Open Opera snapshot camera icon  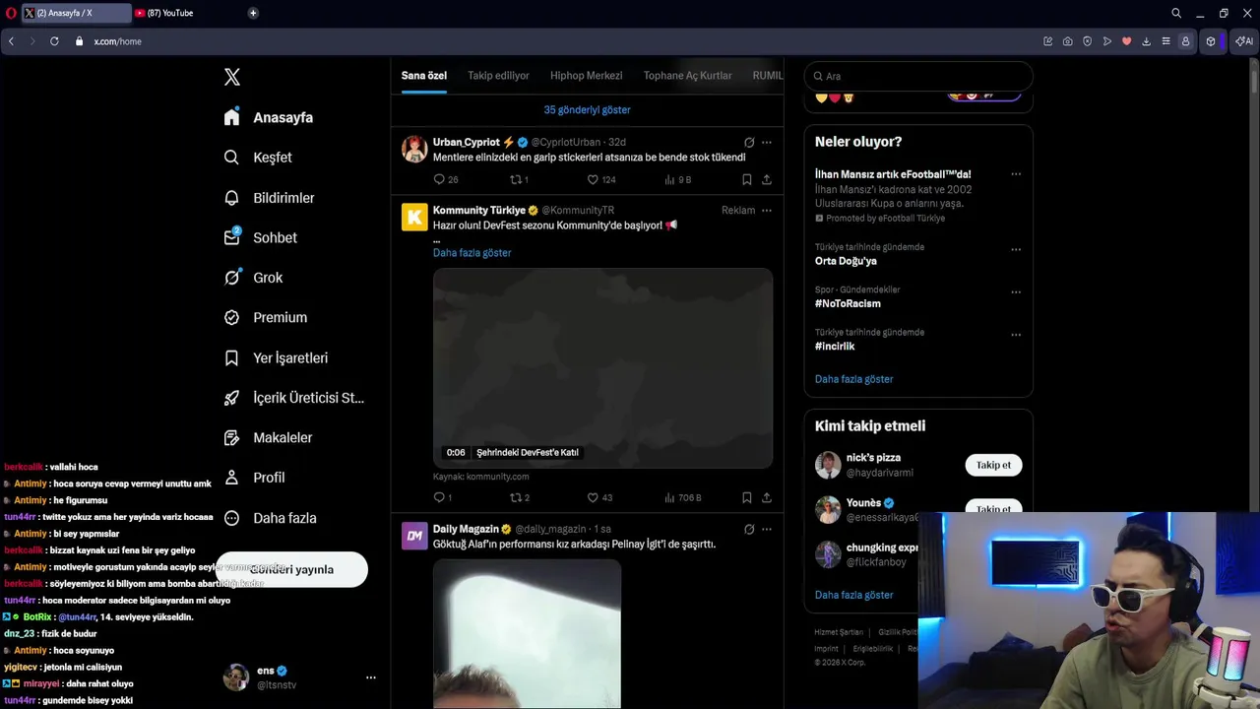tap(1067, 41)
